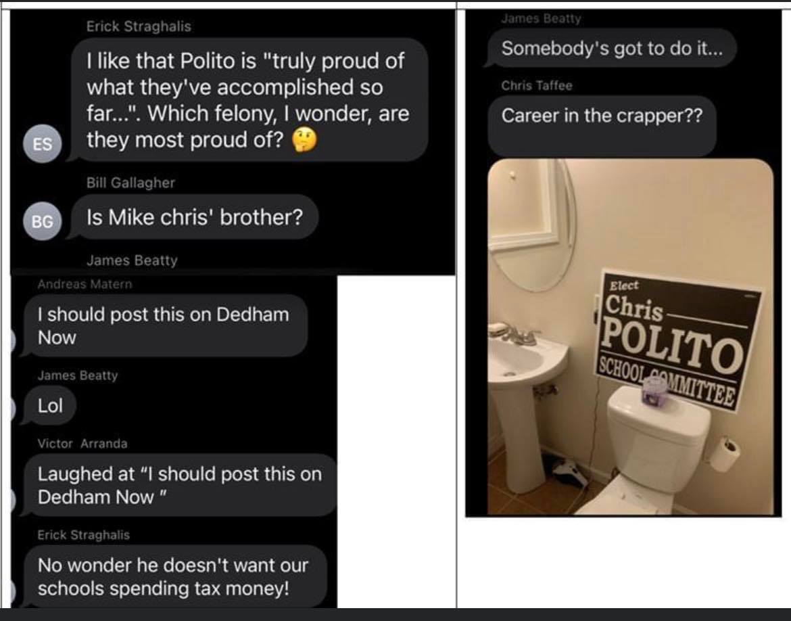This screenshot has height=621, width=791.
Task: Open the bathroom campaign sign photo
Action: [x=630, y=336]
